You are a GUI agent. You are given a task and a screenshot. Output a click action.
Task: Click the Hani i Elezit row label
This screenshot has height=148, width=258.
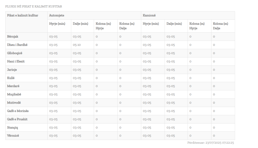pos(16,61)
